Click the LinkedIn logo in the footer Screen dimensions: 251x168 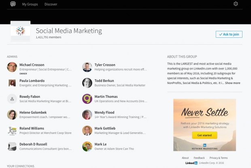pyautogui.click(x=191, y=163)
